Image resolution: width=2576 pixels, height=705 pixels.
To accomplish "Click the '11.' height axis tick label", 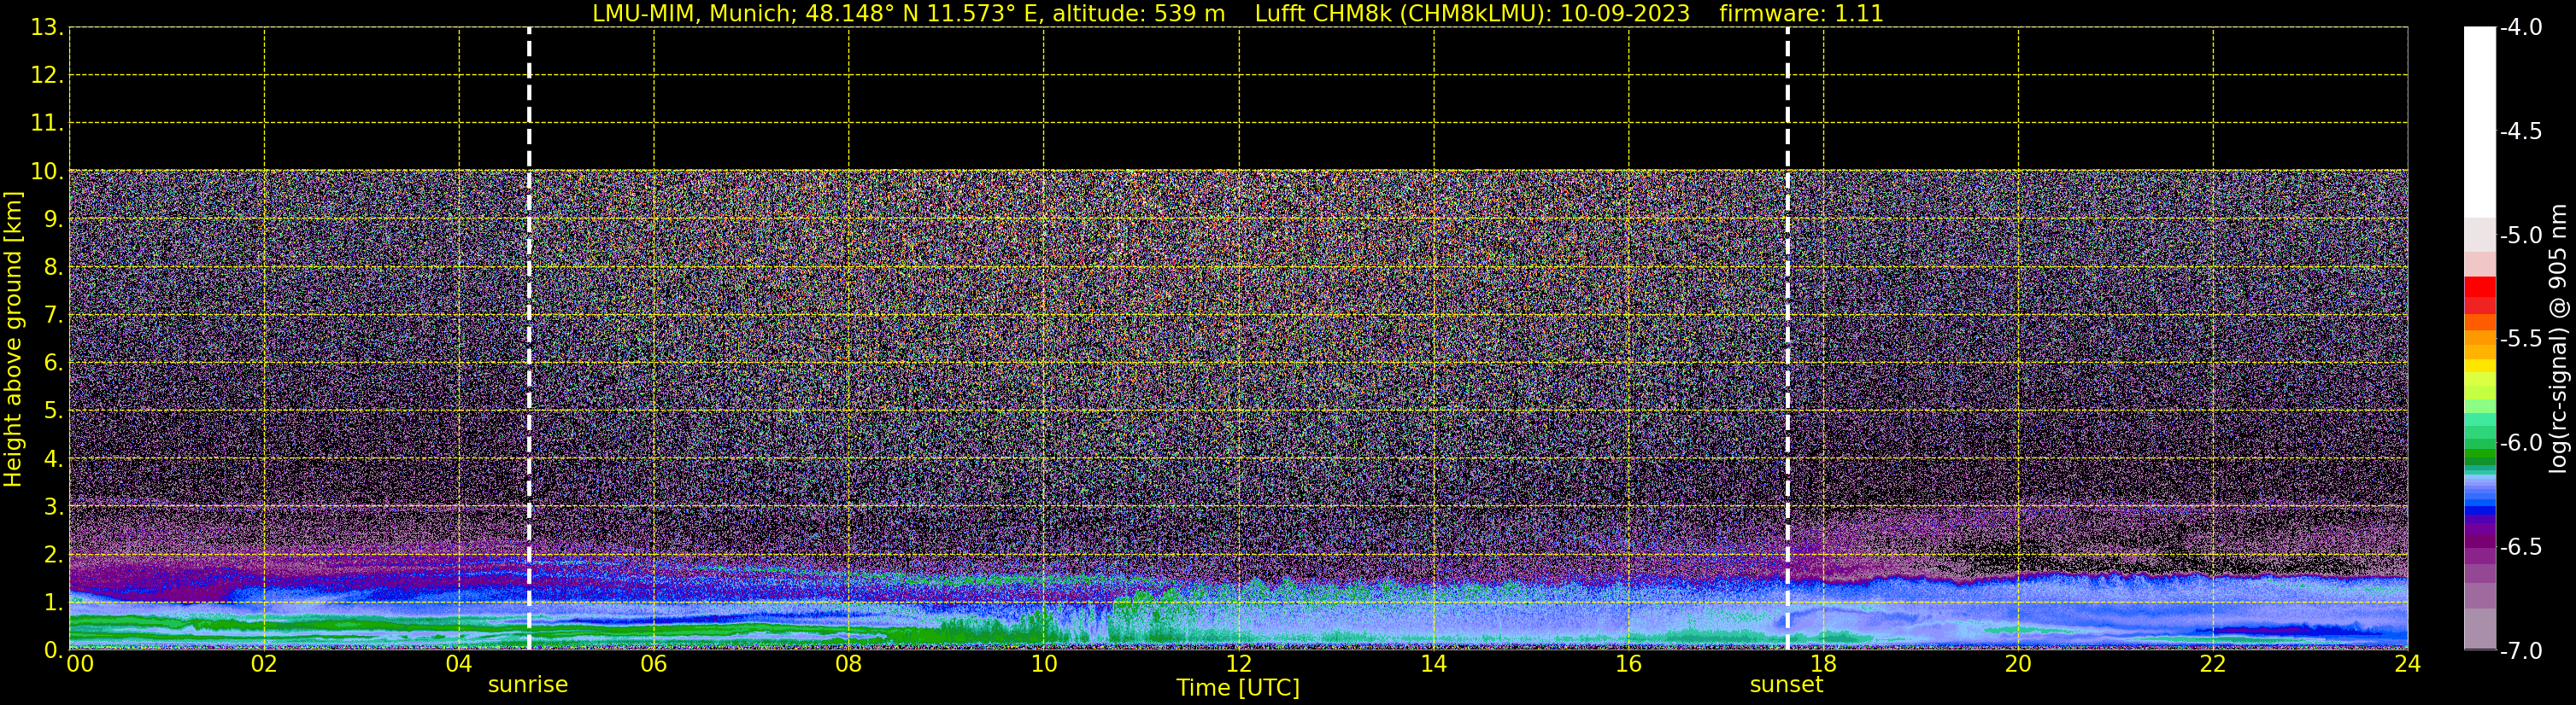I will [47, 123].
